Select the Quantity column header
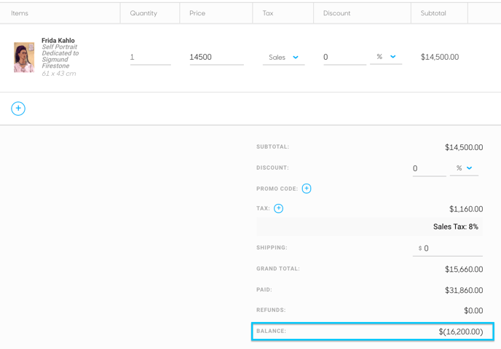The image size is (501, 349). [143, 13]
